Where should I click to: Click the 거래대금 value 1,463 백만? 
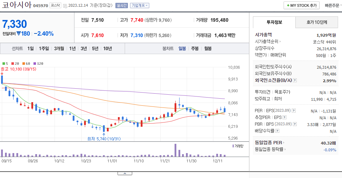click(x=225, y=35)
